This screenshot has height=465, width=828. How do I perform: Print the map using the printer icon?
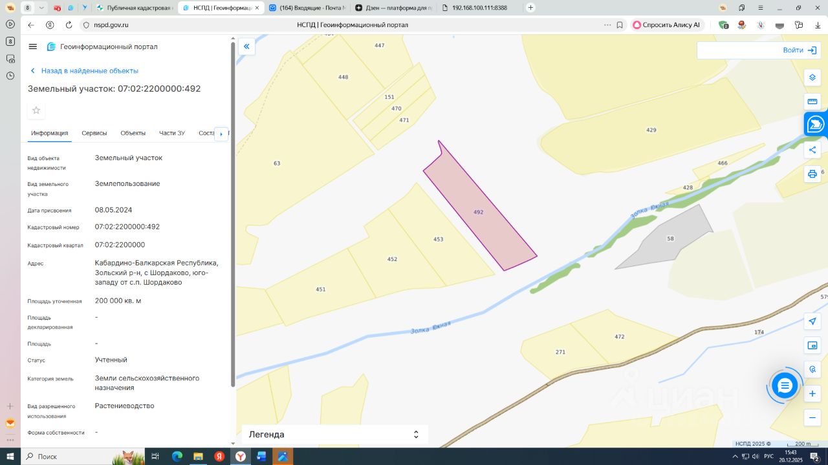pos(812,174)
